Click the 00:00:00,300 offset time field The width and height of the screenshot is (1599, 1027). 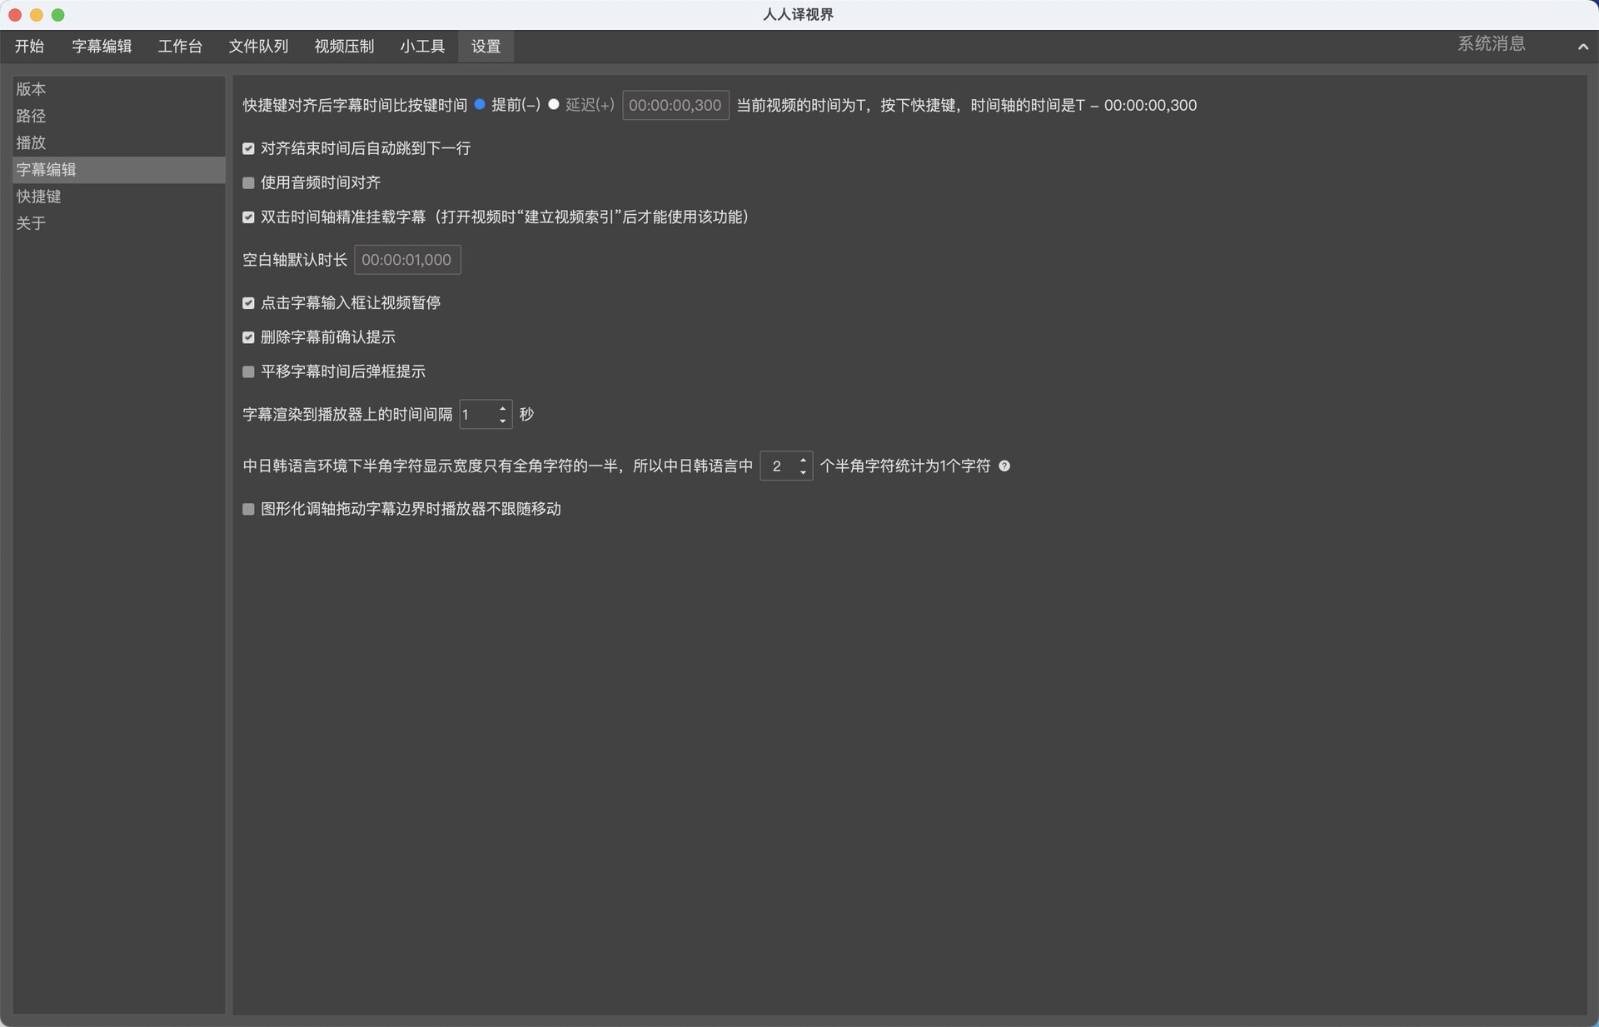(x=675, y=105)
